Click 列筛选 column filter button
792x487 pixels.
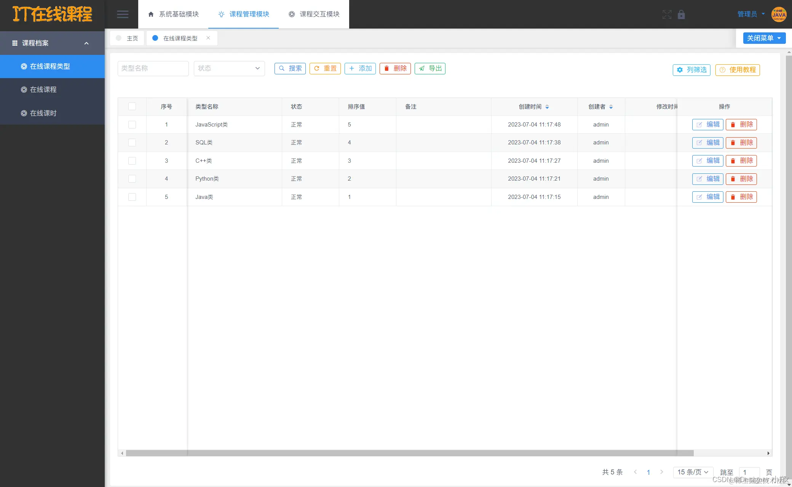tap(691, 70)
